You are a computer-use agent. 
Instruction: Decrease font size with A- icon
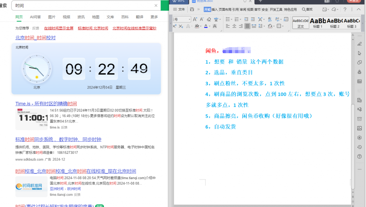click(x=202, y=19)
